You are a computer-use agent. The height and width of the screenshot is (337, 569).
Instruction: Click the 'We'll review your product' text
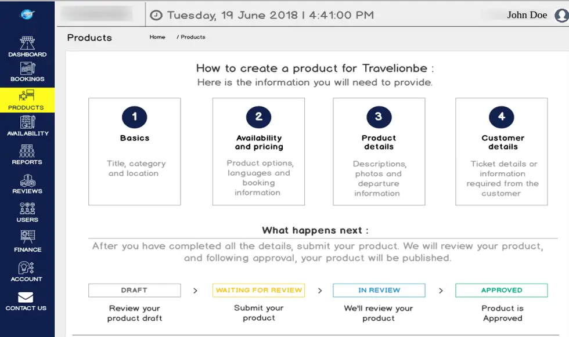coord(379,313)
